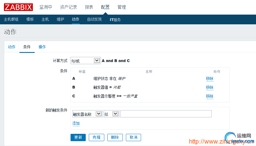Remove condition C 触发器示警度
Image resolution: width=256 pixels, height=146 pixels.
click(x=209, y=96)
